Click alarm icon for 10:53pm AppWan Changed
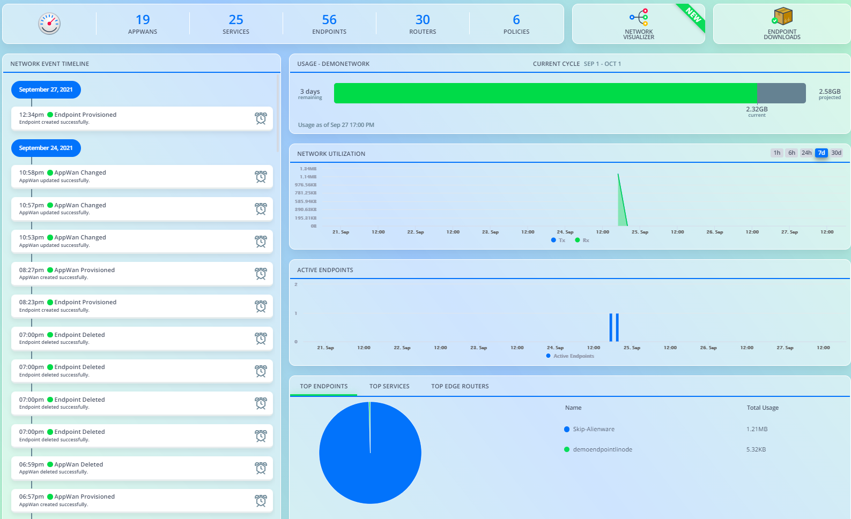 point(261,242)
